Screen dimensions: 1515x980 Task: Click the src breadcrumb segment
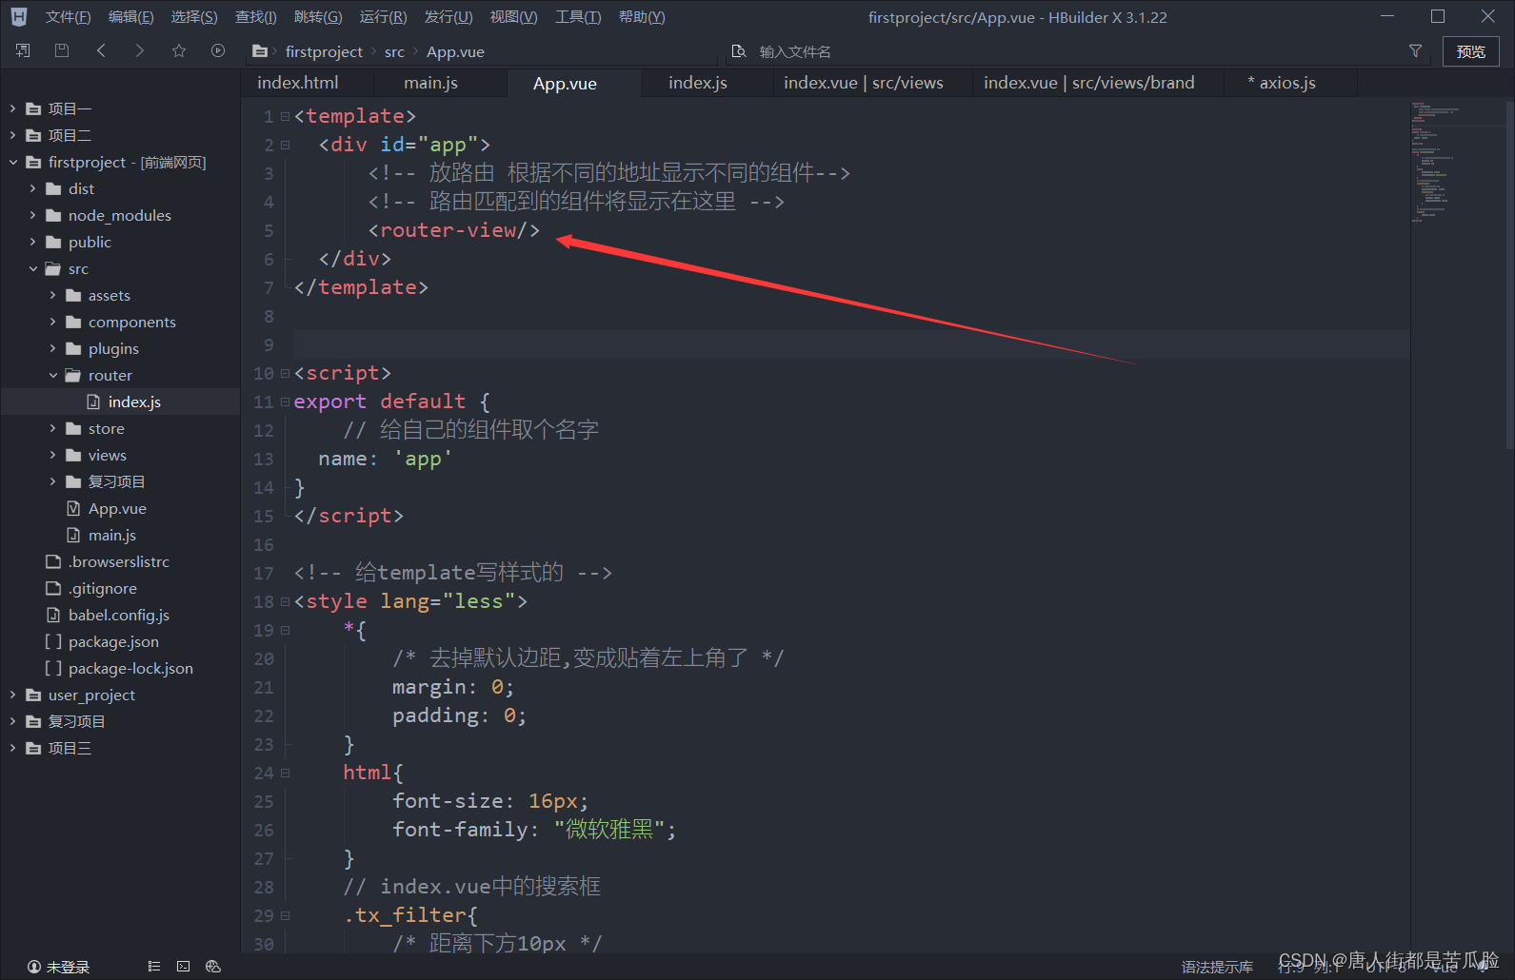394,51
